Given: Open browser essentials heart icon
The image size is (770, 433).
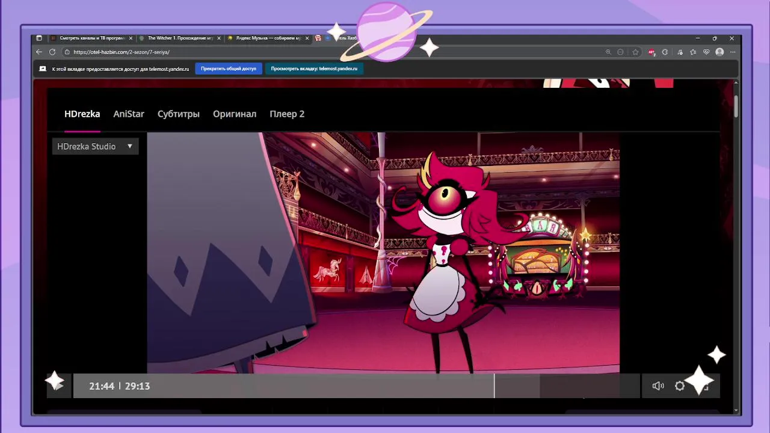Looking at the screenshot, I should (x=706, y=52).
